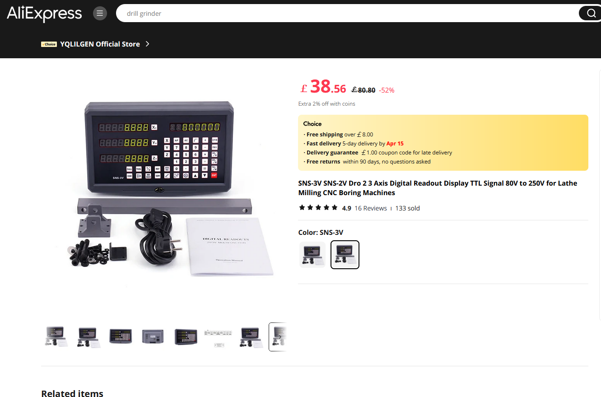This screenshot has height=397, width=601.
Task: Click the AliExpress logo
Action: (44, 14)
